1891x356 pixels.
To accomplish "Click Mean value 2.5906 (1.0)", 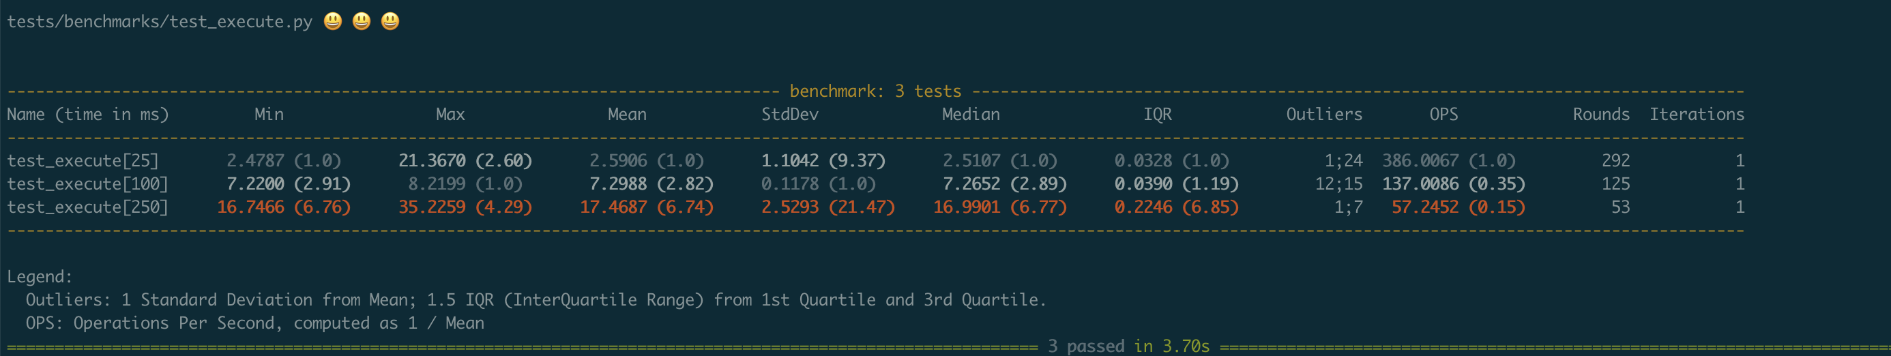I will coord(647,161).
